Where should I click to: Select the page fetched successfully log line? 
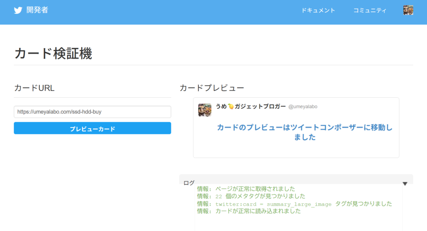pos(246,189)
